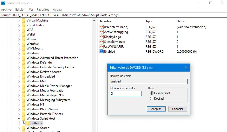Image resolution: width=227 pixels, height=132 pixels.
Task: Open the Archivo menu
Action: click(x=6, y=10)
